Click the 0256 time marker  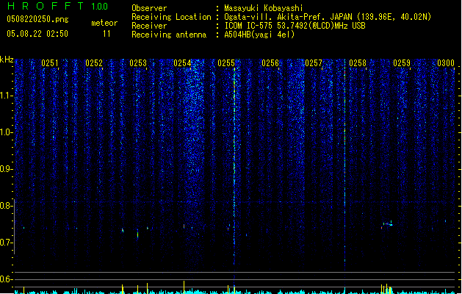click(270, 63)
